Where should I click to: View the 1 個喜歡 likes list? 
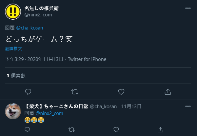[16, 76]
